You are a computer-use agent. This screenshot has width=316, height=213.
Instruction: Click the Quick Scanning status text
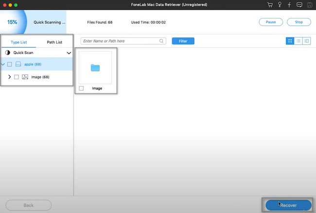[49, 22]
